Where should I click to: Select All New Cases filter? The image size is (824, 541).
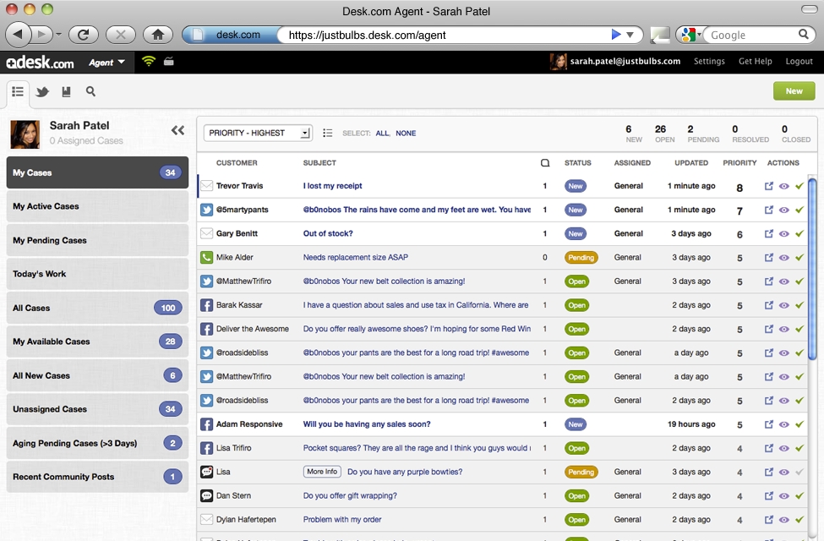pos(97,375)
